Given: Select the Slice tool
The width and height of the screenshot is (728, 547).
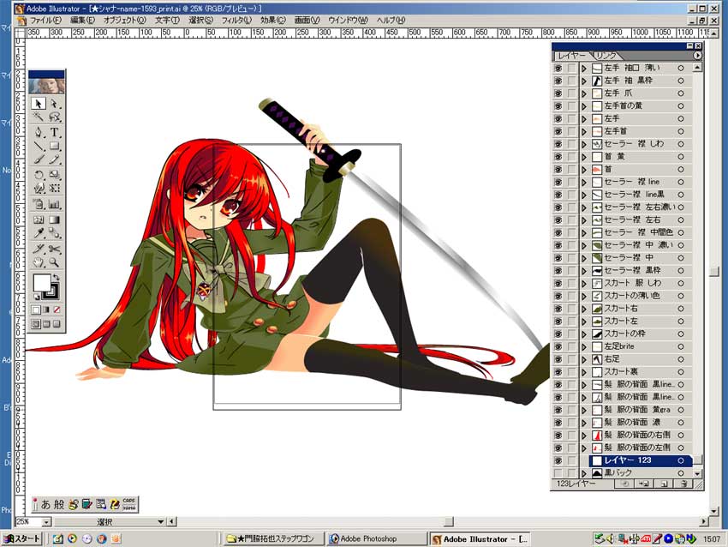Looking at the screenshot, I should pos(39,249).
